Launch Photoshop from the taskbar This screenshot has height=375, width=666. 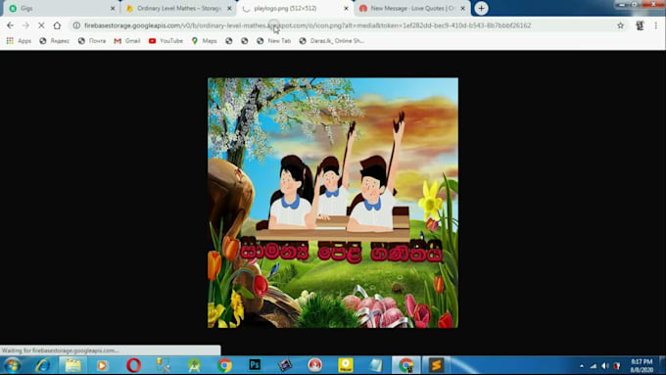coord(255,365)
